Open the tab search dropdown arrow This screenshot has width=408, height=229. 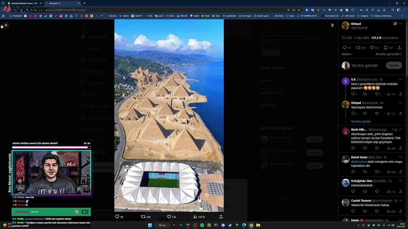coord(3,3)
